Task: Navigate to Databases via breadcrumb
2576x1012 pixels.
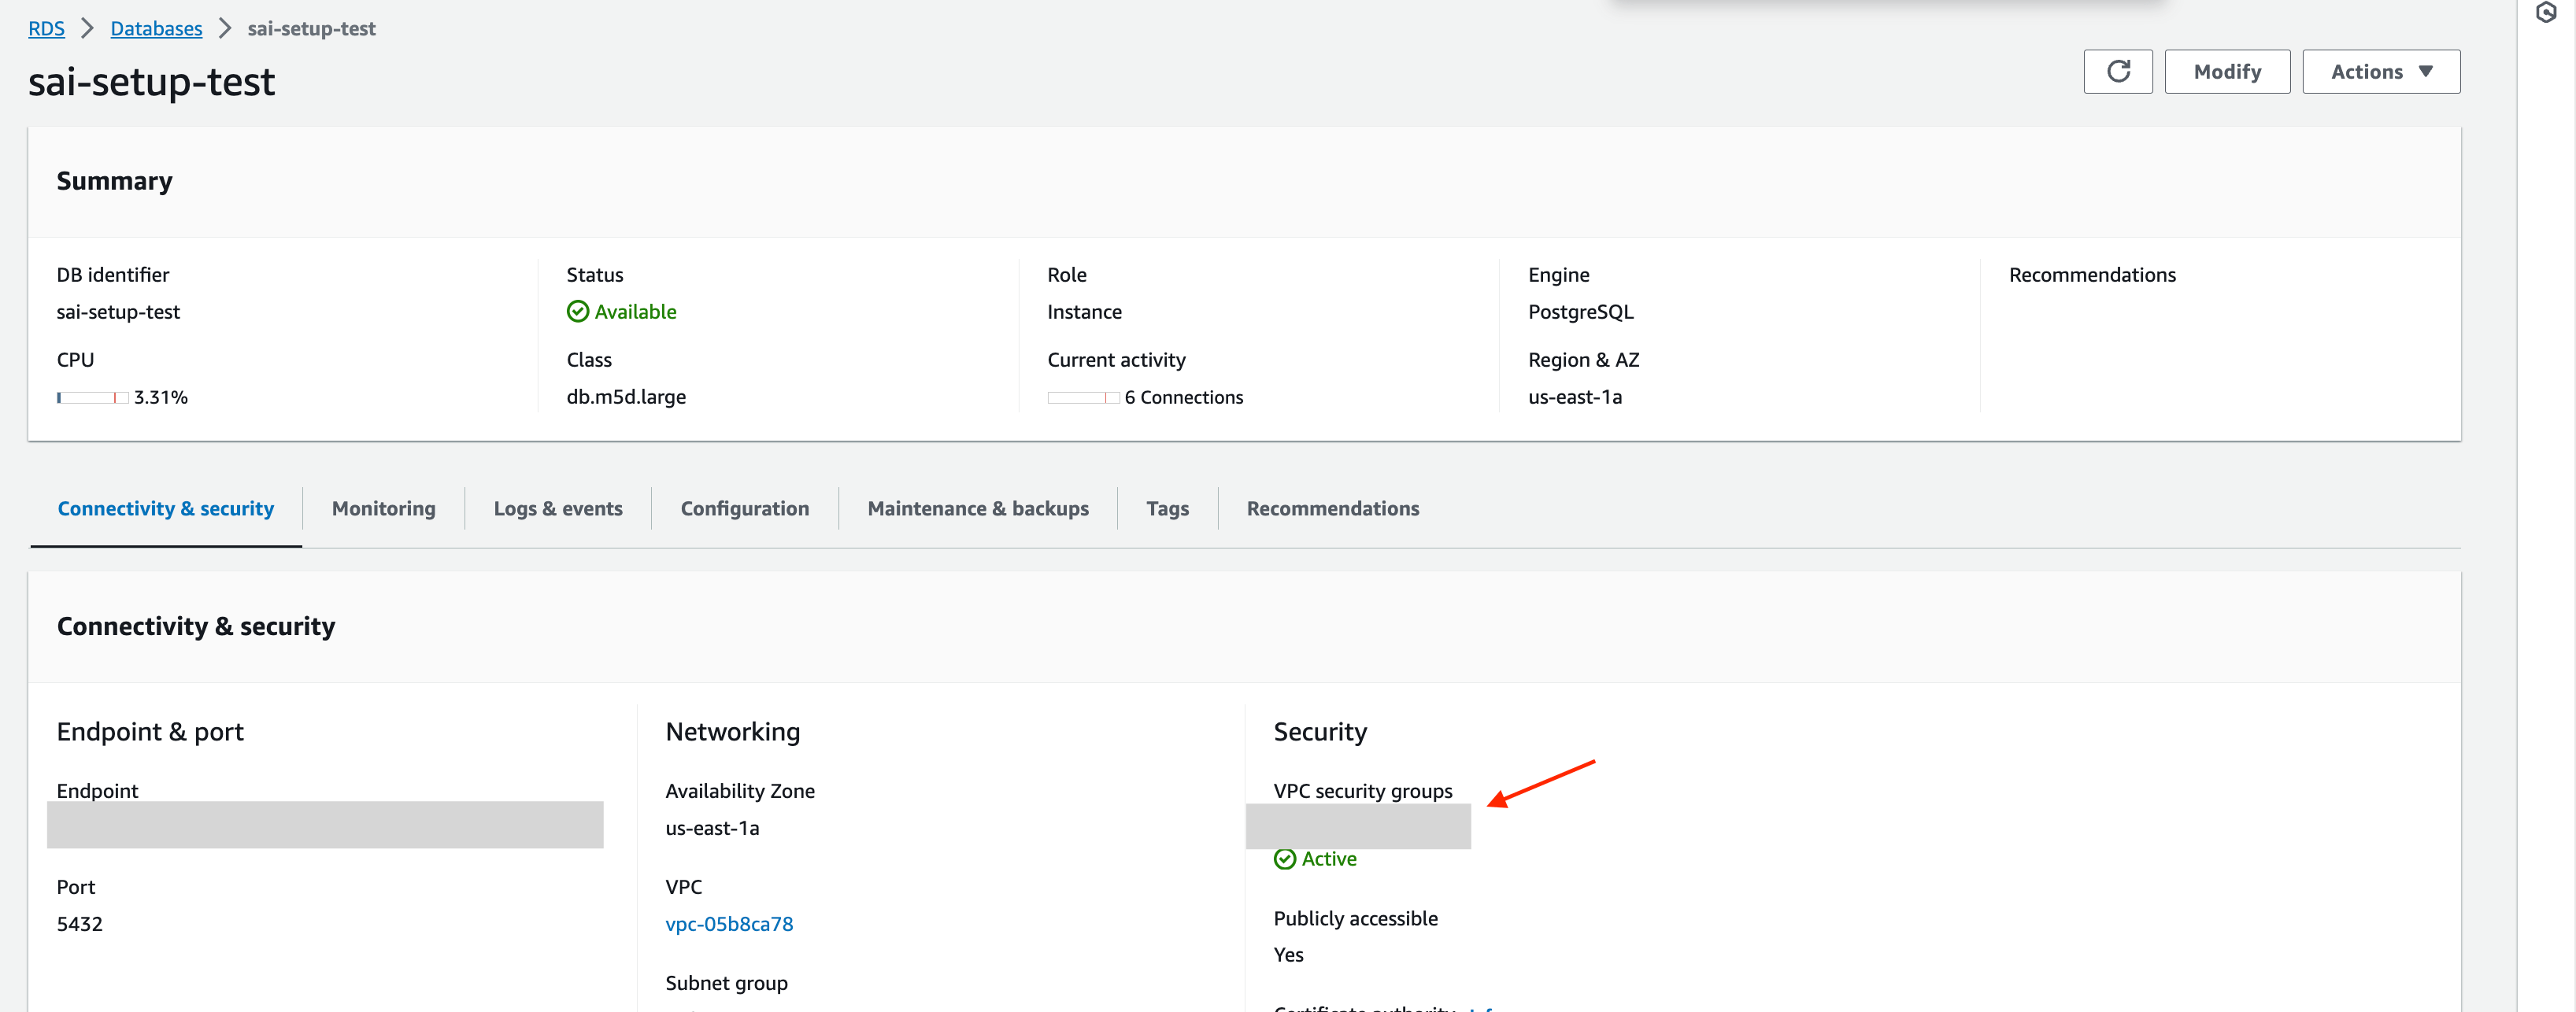Action: [x=156, y=28]
